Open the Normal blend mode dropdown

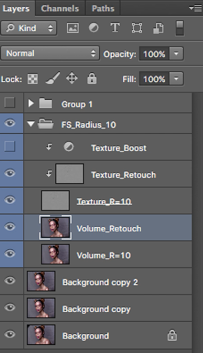50,53
